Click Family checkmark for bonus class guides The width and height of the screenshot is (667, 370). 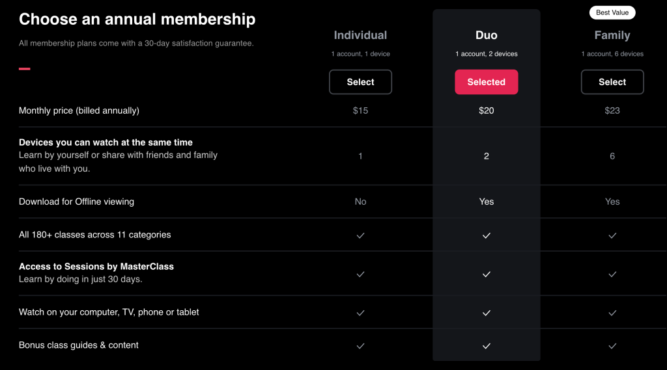pyautogui.click(x=612, y=346)
